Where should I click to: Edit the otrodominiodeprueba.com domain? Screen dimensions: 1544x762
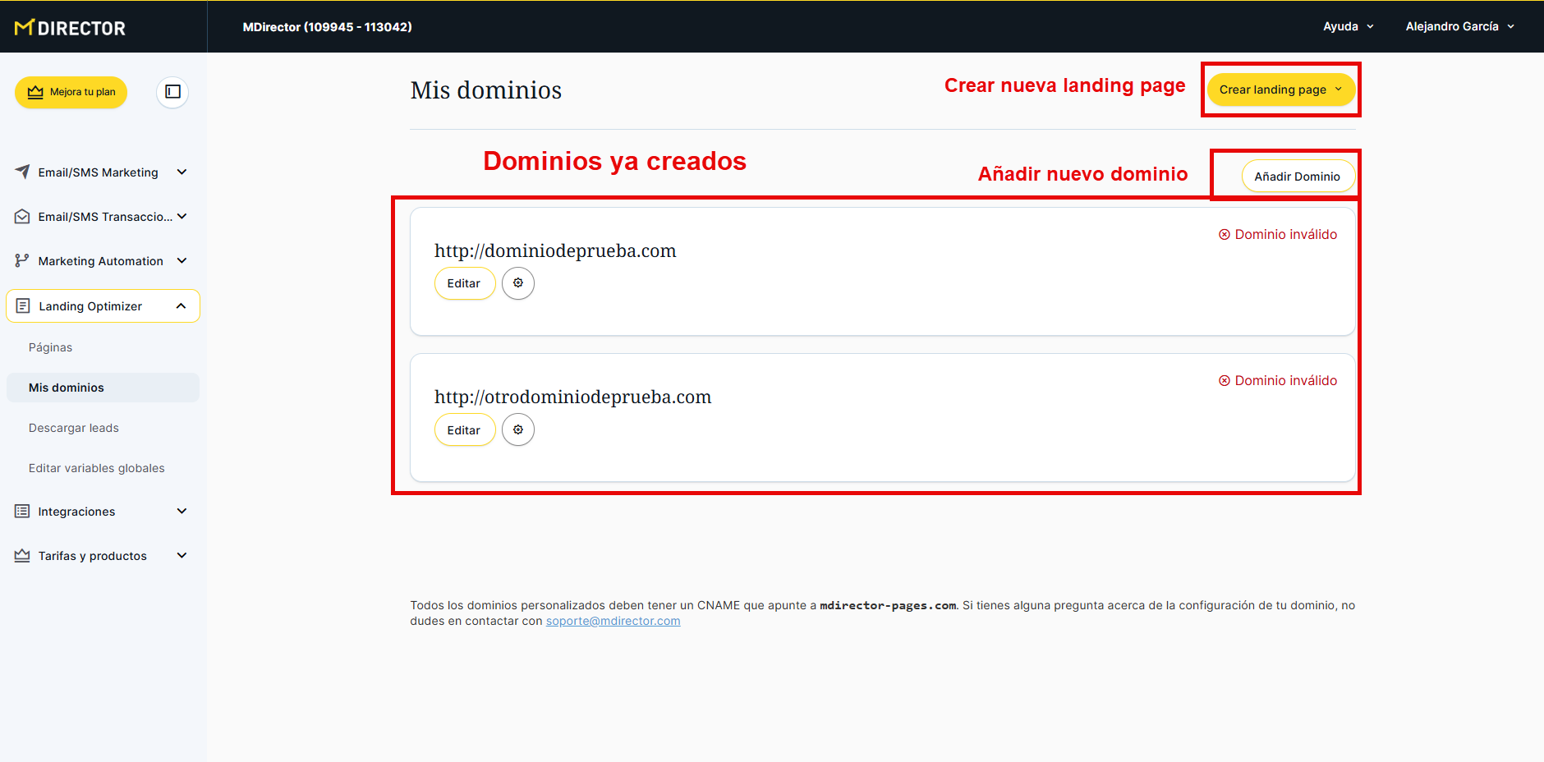(x=464, y=429)
